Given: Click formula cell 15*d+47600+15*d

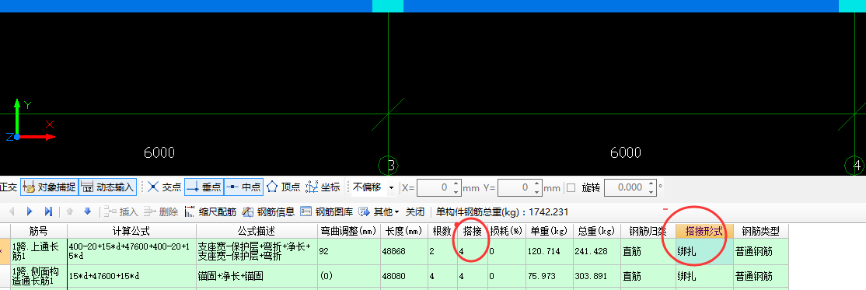Looking at the screenshot, I should [x=131, y=277].
